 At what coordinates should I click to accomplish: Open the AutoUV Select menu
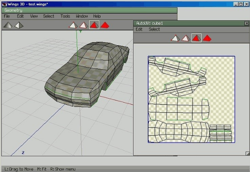coord(154,29)
